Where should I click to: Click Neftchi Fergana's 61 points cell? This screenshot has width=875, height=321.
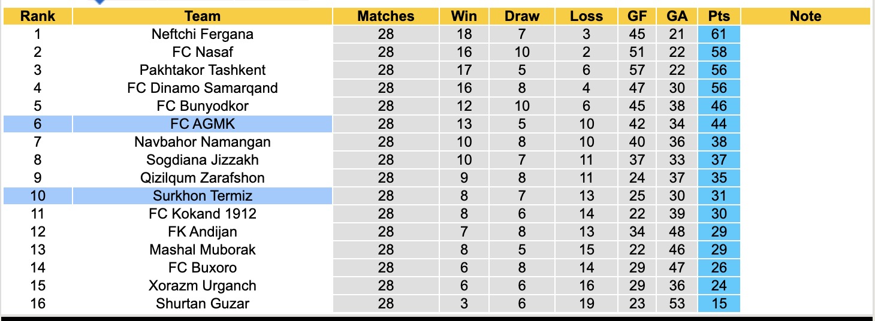click(x=719, y=34)
